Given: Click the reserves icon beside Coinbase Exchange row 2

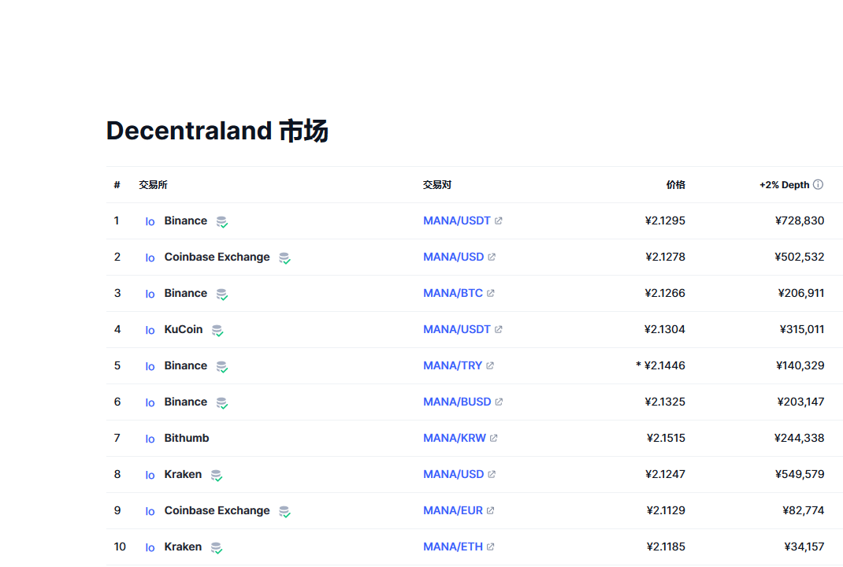Looking at the screenshot, I should point(284,258).
